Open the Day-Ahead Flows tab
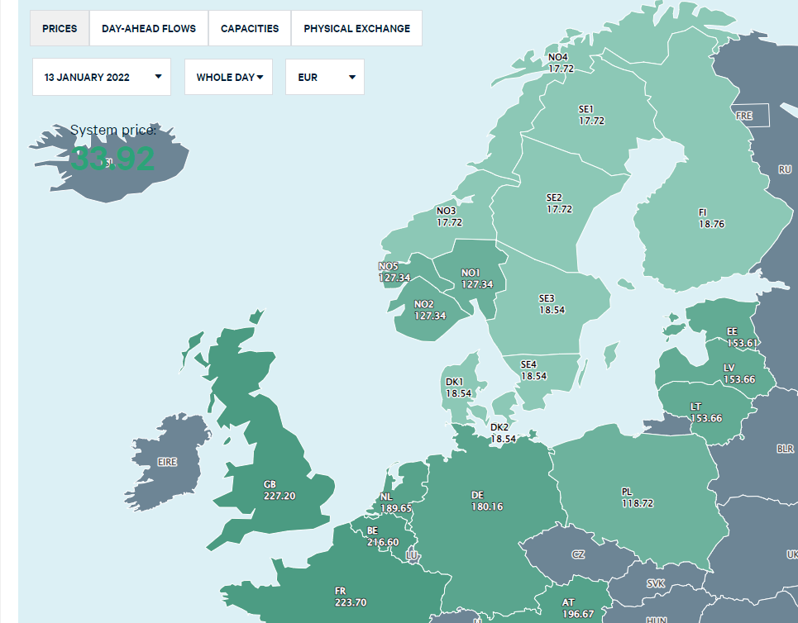This screenshot has height=623, width=798. pyautogui.click(x=149, y=28)
